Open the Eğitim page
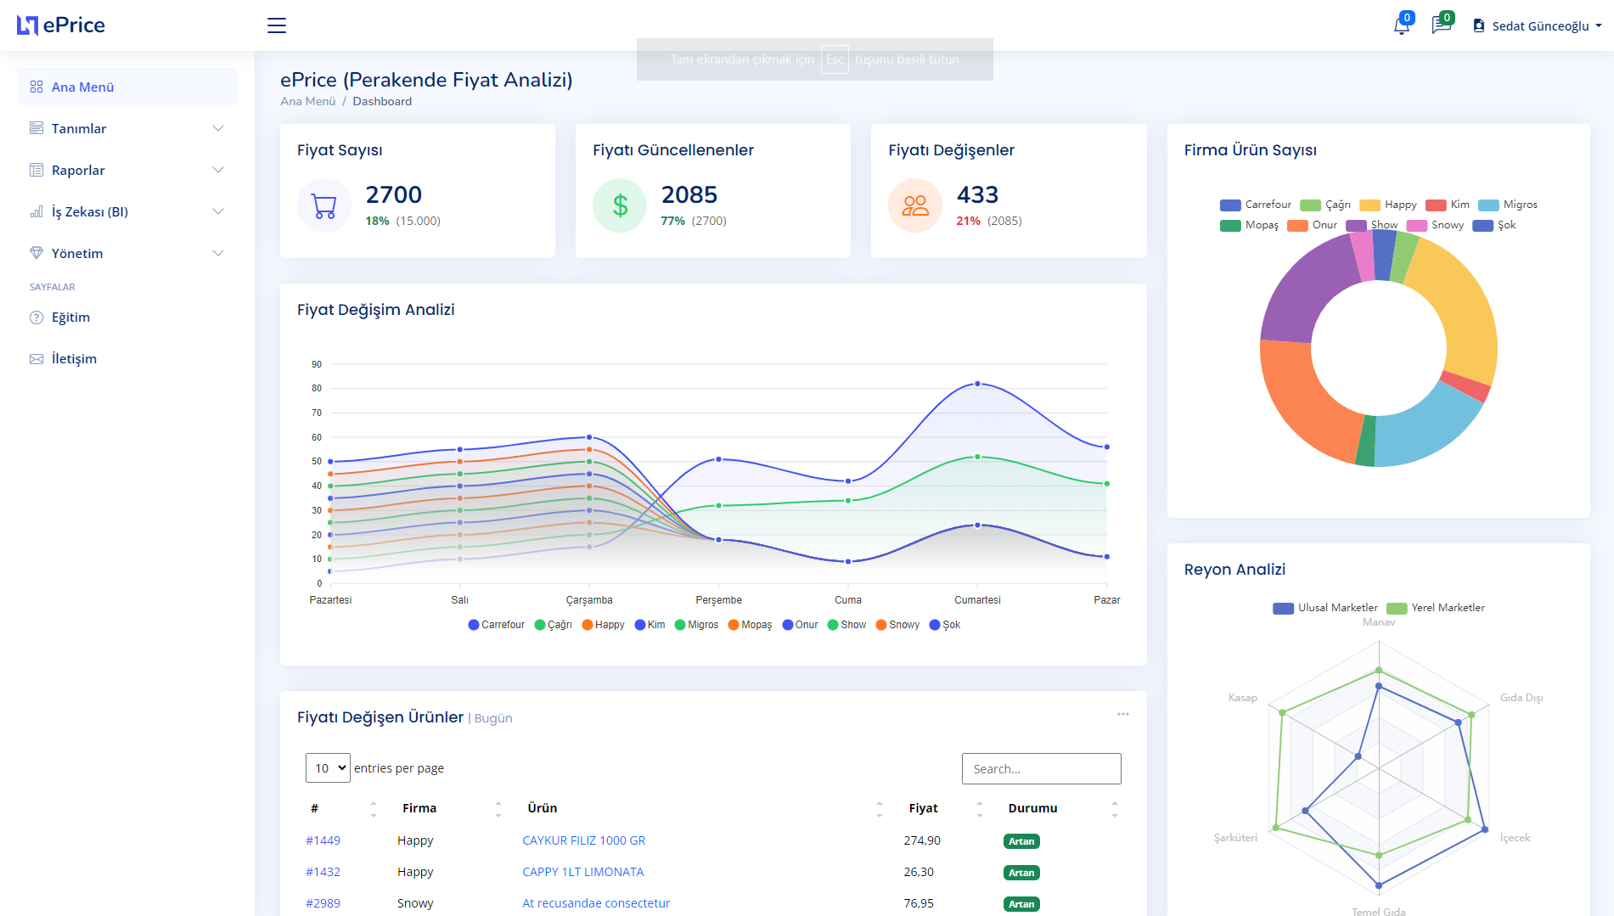The image size is (1614, 916). (x=127, y=317)
